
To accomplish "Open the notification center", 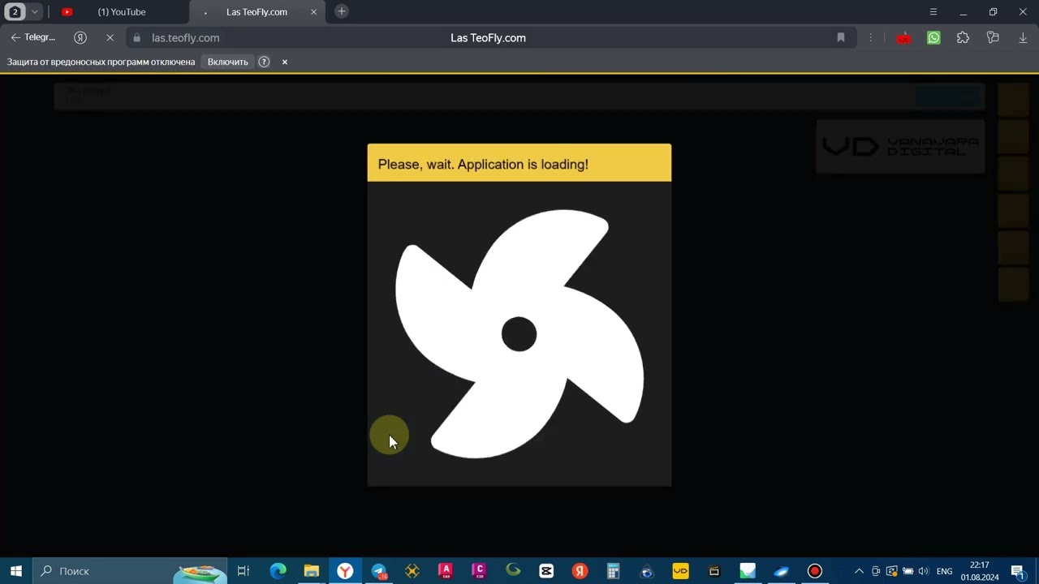I will click(x=1018, y=571).
